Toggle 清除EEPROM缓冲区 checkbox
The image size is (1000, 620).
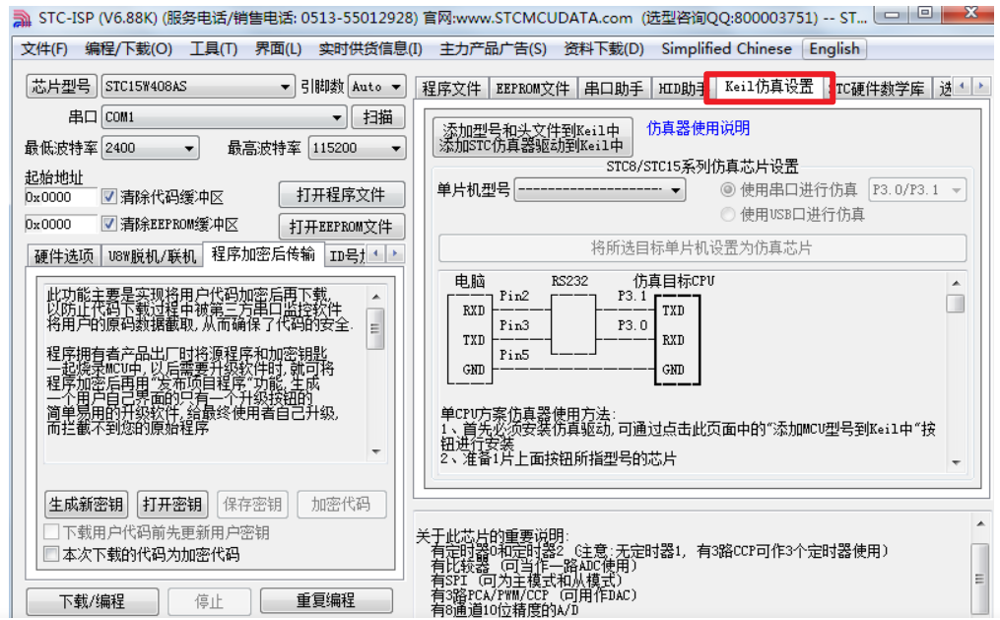pyautogui.click(x=109, y=223)
